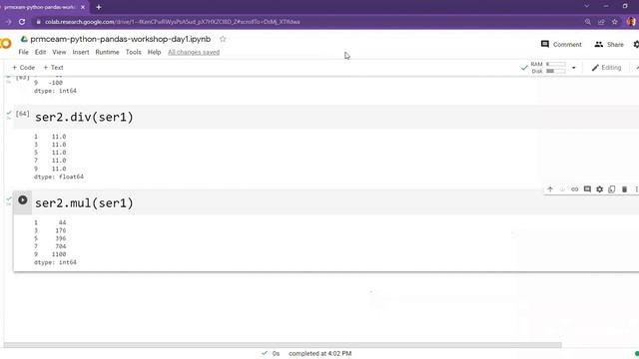This screenshot has height=359, width=639.
Task: Open the Comment panel
Action: [561, 44]
